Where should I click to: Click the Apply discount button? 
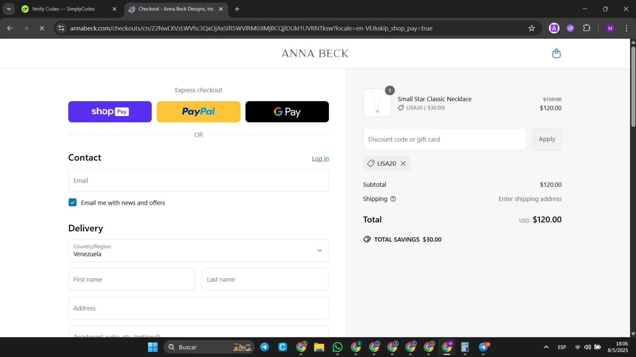(x=547, y=139)
